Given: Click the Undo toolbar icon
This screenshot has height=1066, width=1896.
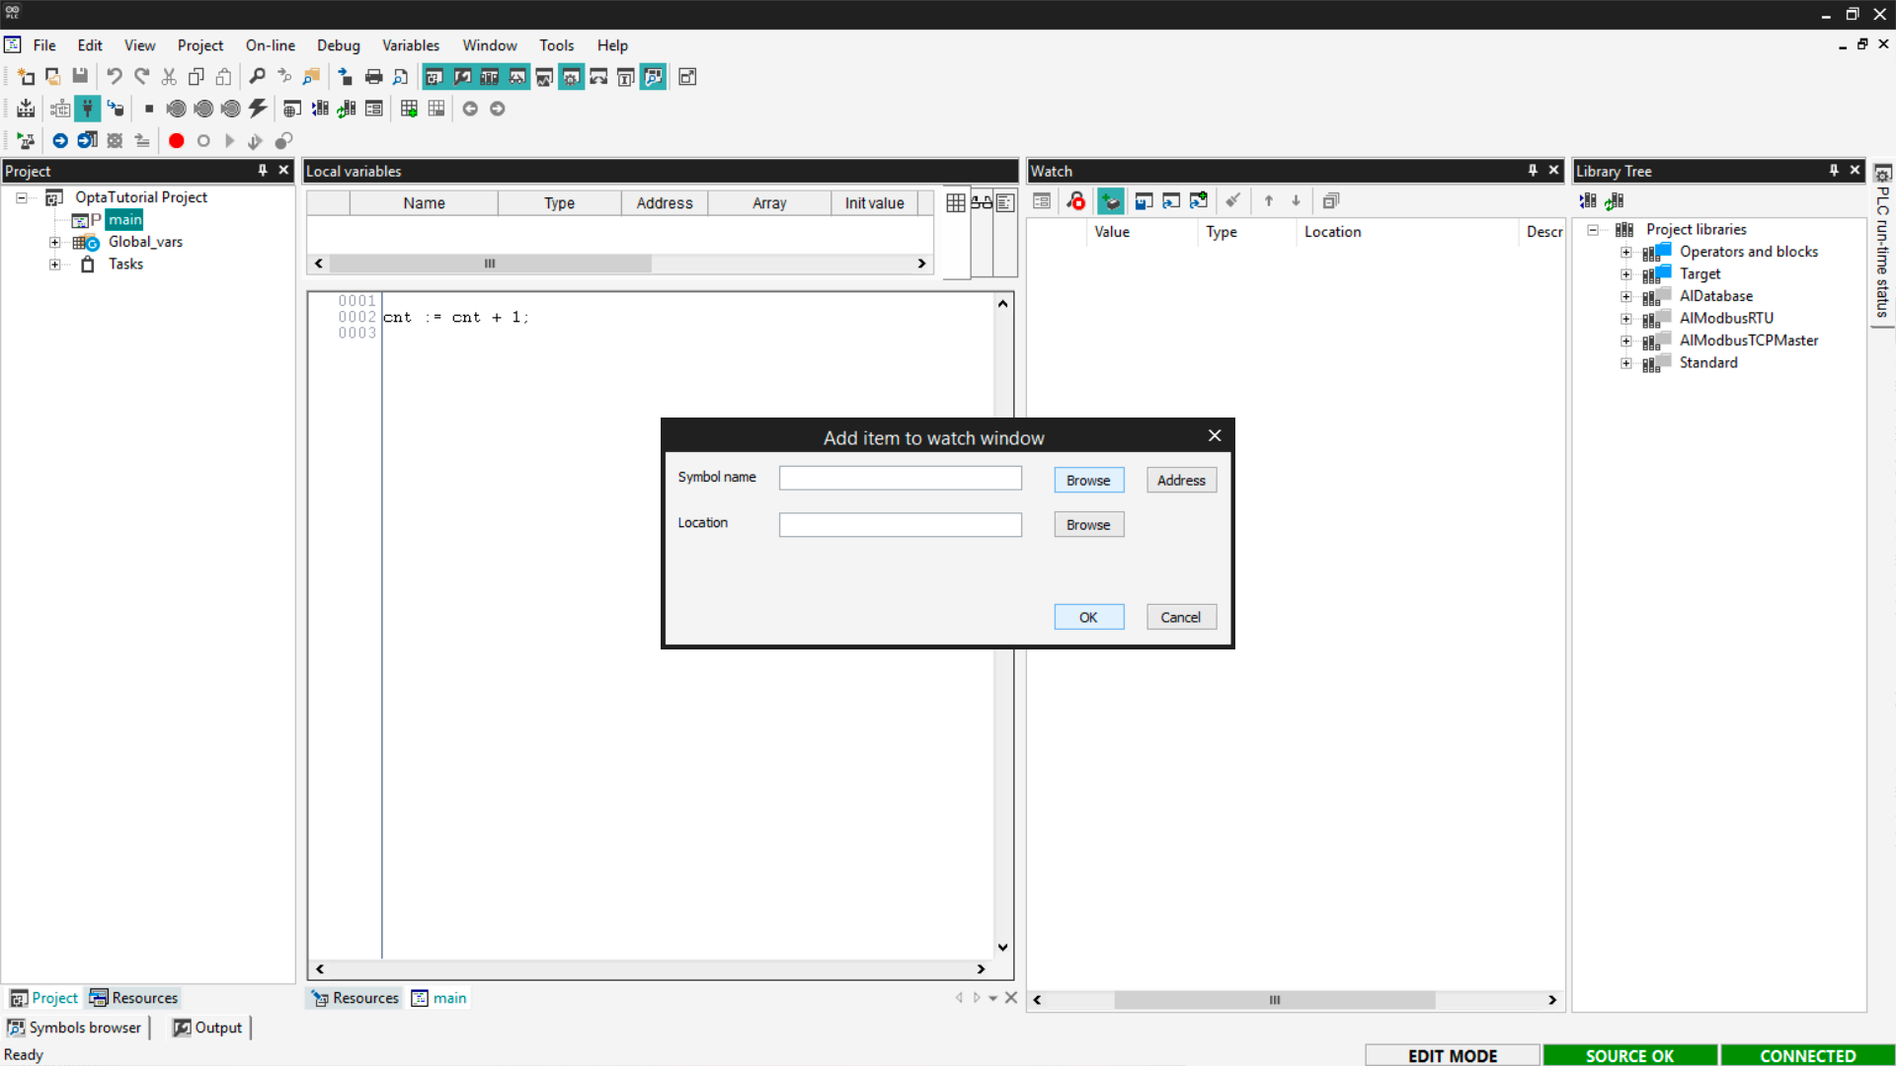Looking at the screenshot, I should (x=115, y=76).
